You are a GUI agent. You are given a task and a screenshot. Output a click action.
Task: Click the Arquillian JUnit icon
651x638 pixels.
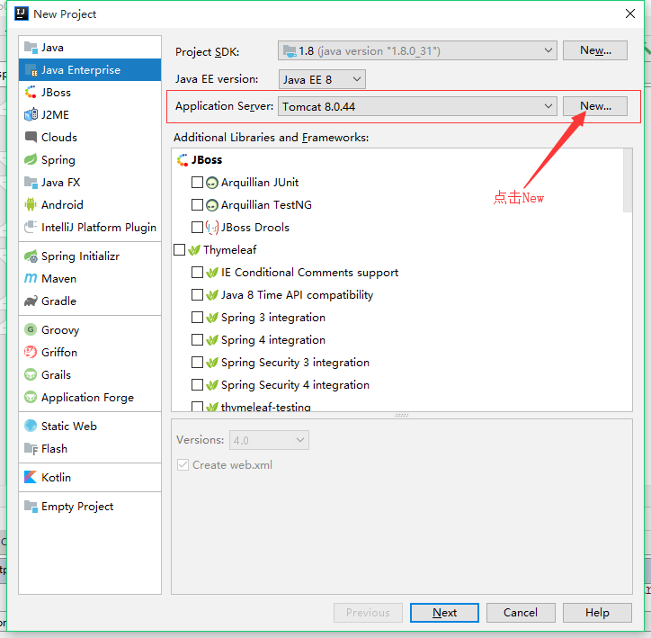coord(212,183)
